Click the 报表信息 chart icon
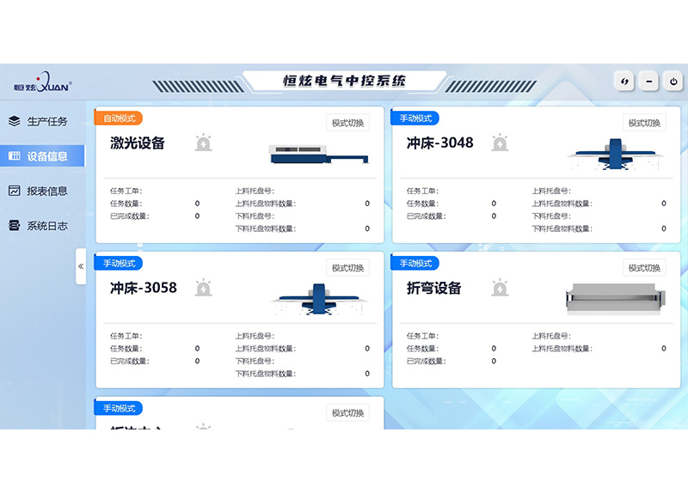 coord(14,191)
